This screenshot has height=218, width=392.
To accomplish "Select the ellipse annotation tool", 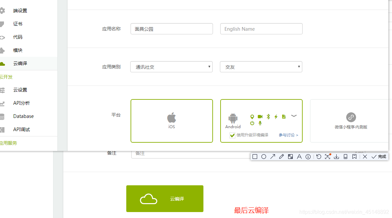I will (263, 157).
